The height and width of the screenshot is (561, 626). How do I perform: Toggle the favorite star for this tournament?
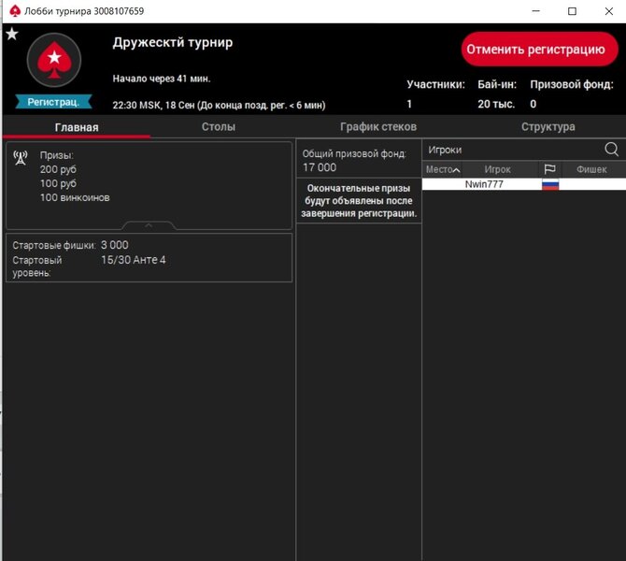pos(12,35)
